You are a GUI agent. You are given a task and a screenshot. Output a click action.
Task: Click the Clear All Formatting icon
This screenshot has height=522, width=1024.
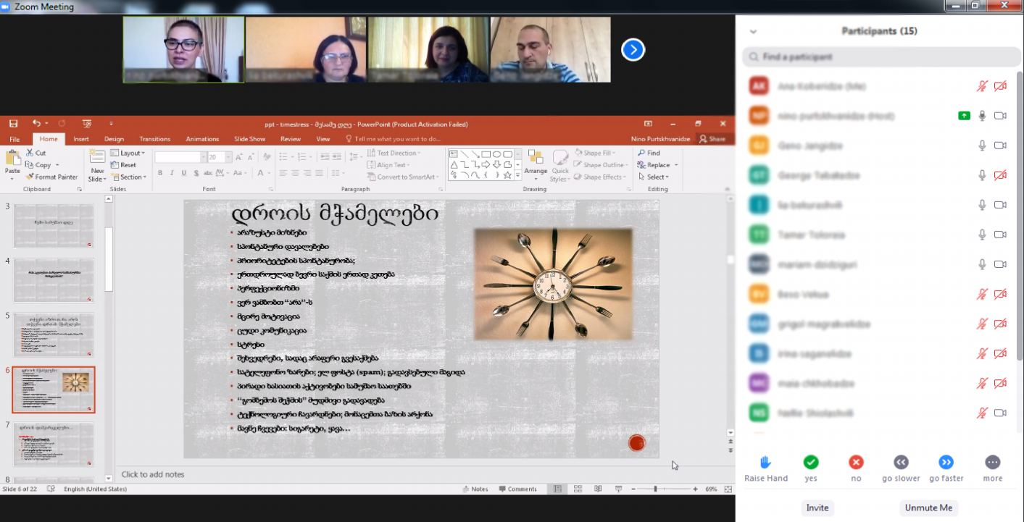click(267, 157)
